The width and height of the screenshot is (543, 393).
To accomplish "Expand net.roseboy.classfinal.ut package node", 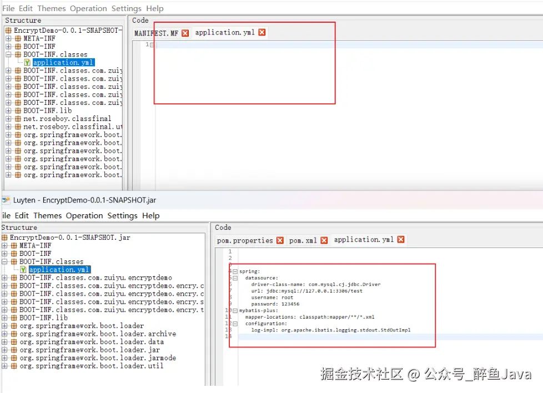I will tap(9, 127).
